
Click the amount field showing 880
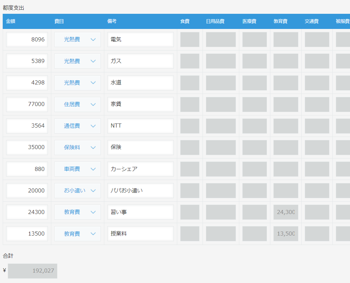click(27, 169)
